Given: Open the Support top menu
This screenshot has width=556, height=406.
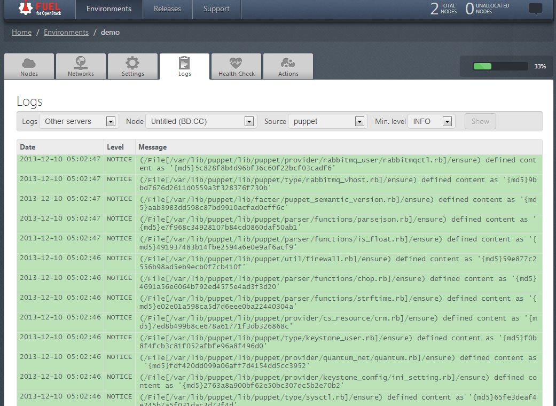Looking at the screenshot, I should click(x=216, y=9).
